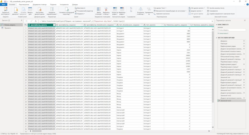This screenshot has height=135, width=249.
Task: Click Замінити значення
Action: tap(161, 14)
